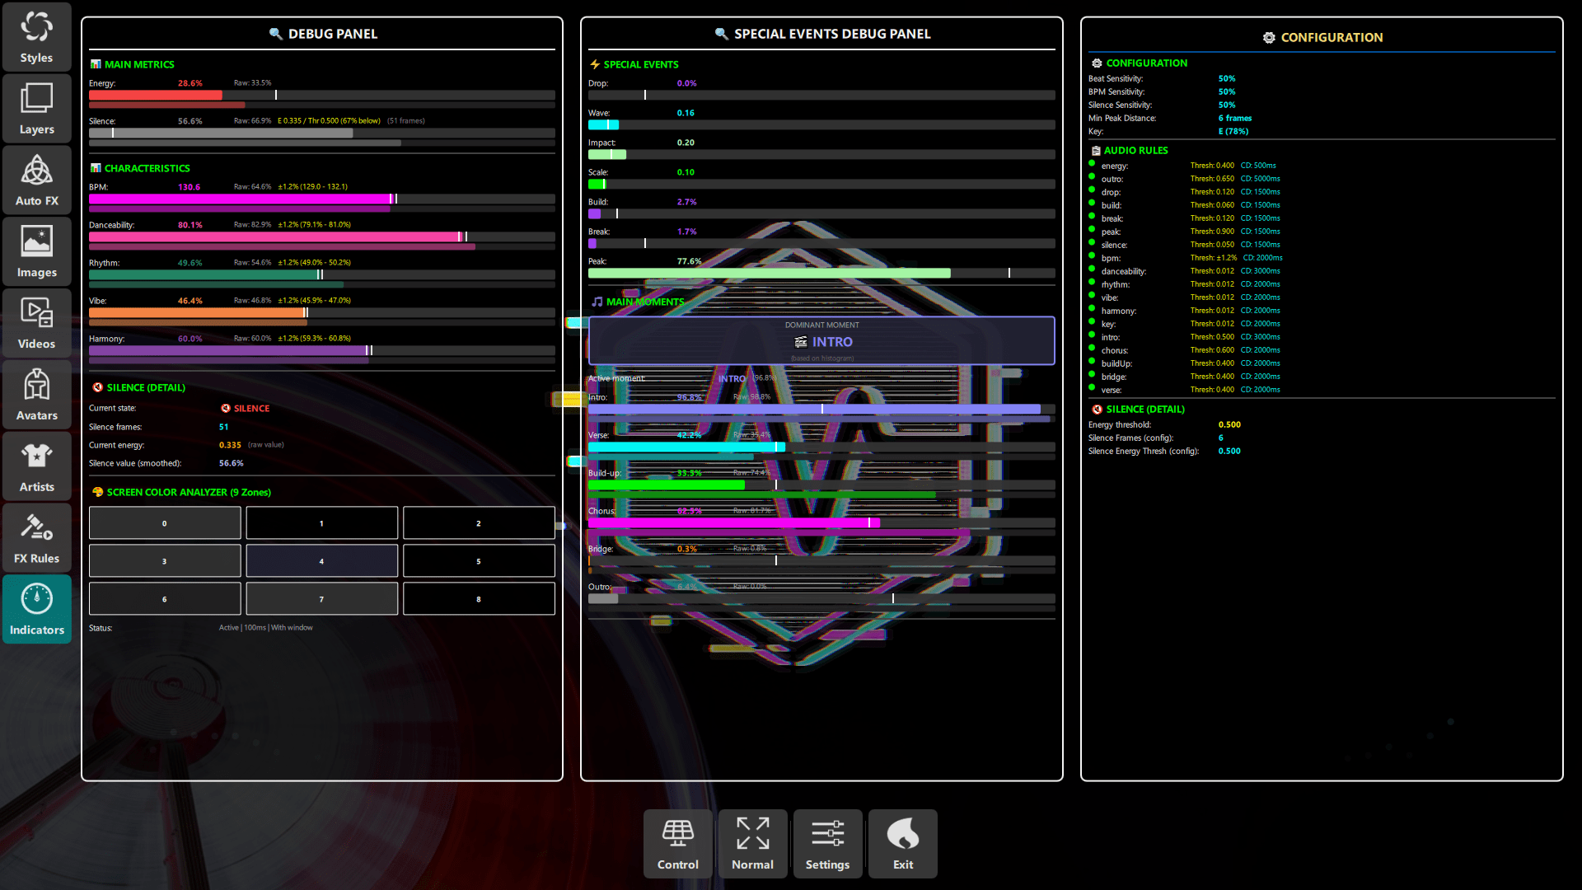Select zone 4 in the color analyzer grid
This screenshot has width=1582, height=890.
(x=321, y=560)
